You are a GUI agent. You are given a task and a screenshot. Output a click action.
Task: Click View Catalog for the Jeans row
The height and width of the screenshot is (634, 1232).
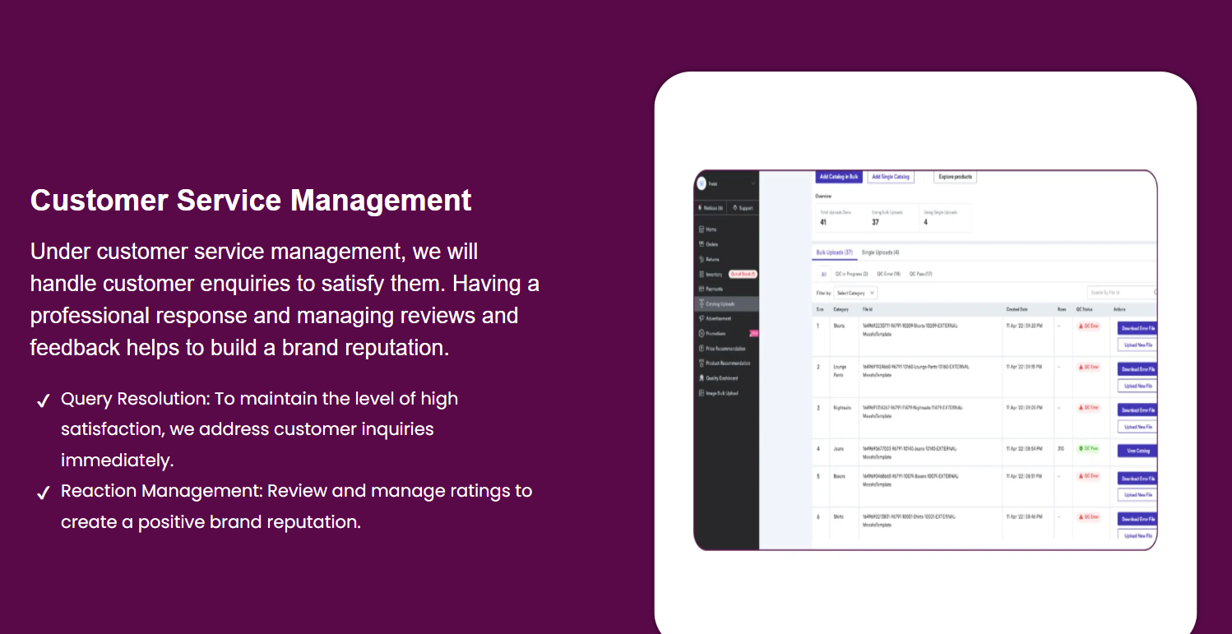(x=1137, y=451)
